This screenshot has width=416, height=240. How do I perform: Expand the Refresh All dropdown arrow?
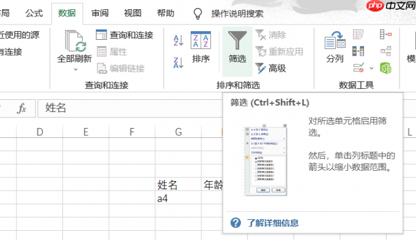coord(76,70)
